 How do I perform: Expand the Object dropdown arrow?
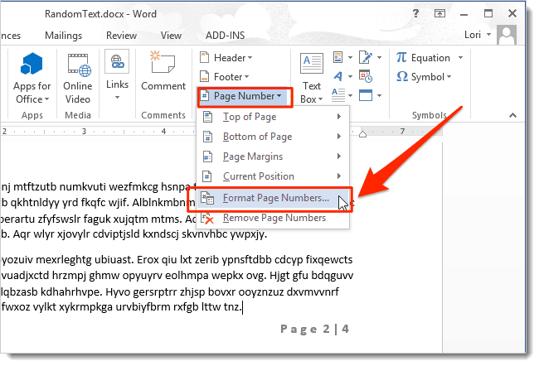(x=380, y=95)
